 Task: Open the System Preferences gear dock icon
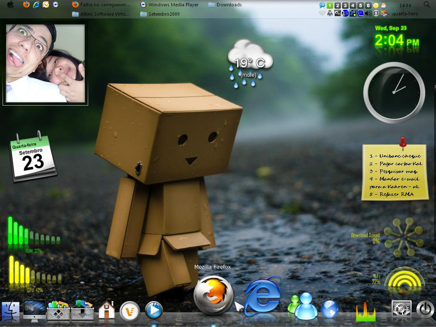click(x=401, y=309)
